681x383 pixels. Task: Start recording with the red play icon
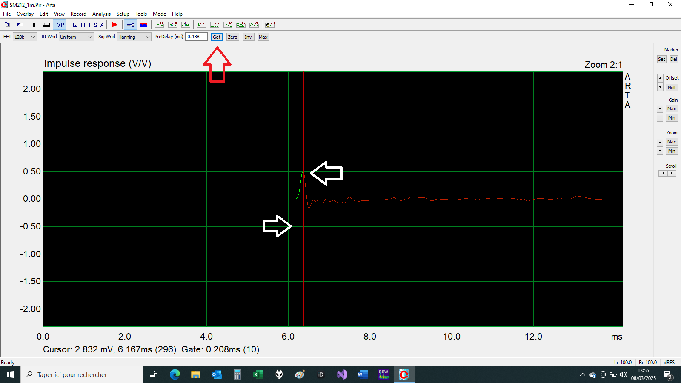click(114, 25)
